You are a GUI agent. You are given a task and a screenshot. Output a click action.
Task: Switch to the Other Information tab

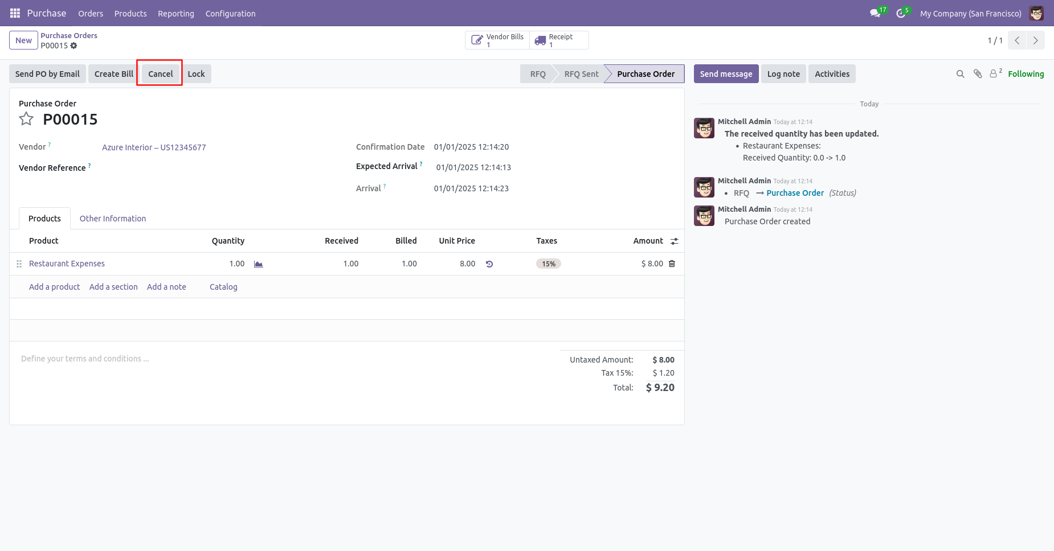113,219
